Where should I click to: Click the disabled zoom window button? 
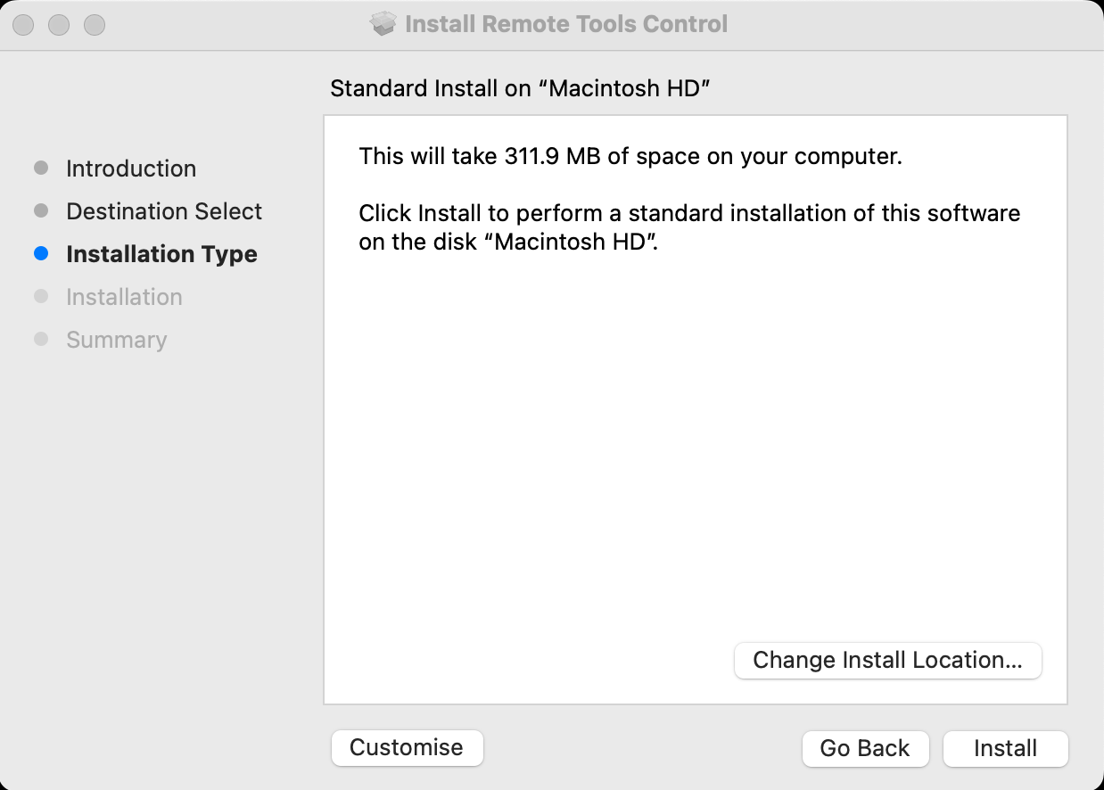(95, 25)
